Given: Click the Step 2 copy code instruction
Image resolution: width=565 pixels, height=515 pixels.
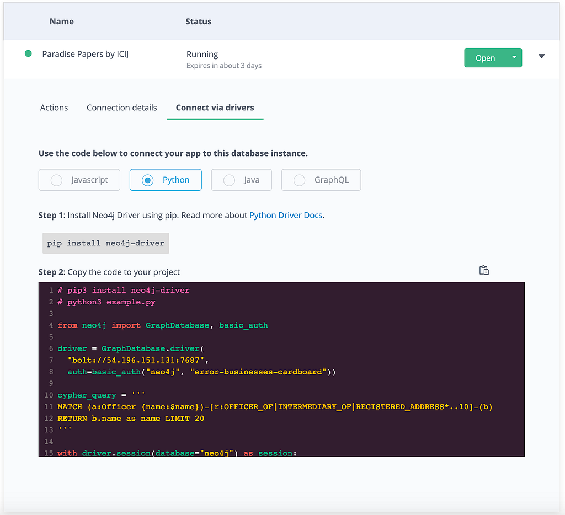Looking at the screenshot, I should [109, 272].
